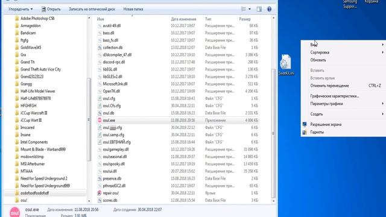Open the help question mark icon
Screen dimensions: 386x217
270,9
